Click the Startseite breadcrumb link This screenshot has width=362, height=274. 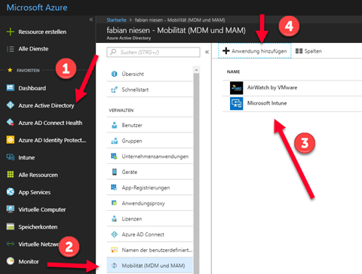tap(116, 20)
